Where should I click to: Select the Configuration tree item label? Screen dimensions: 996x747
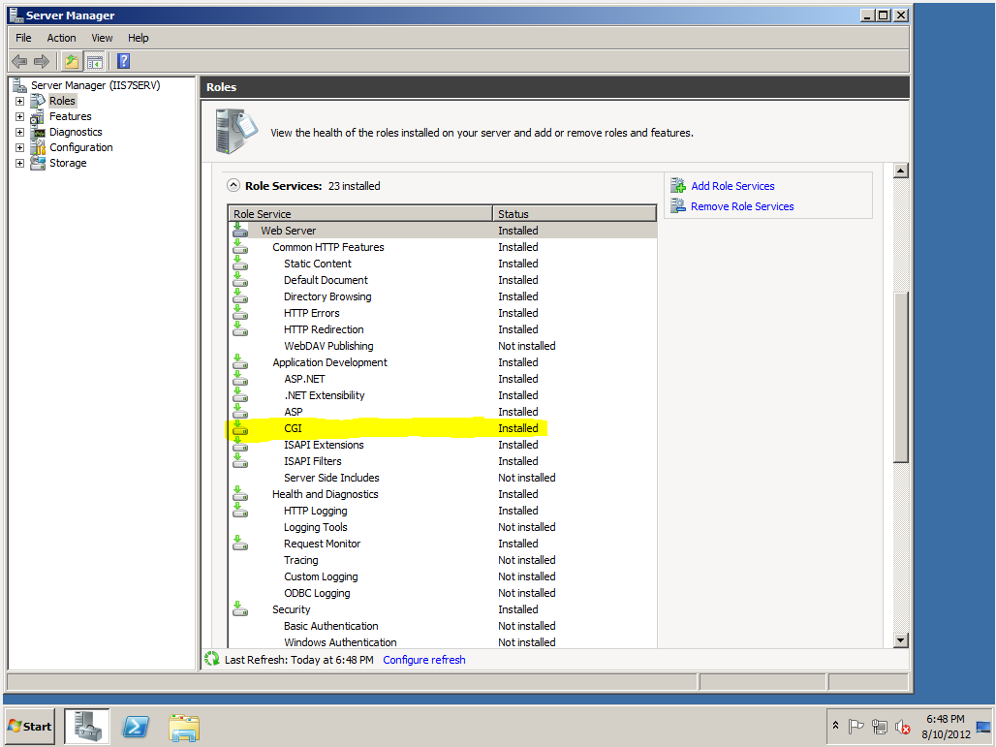81,147
